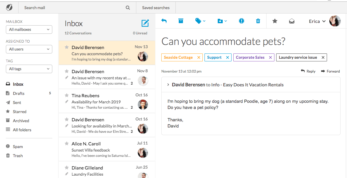
Task: Click the Forward link
Action: point(330,71)
